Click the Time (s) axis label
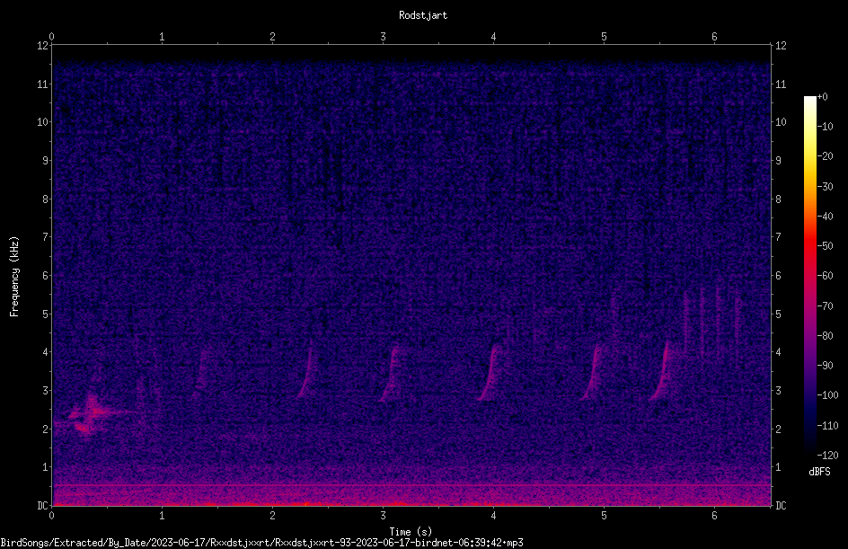Screen dimensions: 848x549 coord(411,532)
